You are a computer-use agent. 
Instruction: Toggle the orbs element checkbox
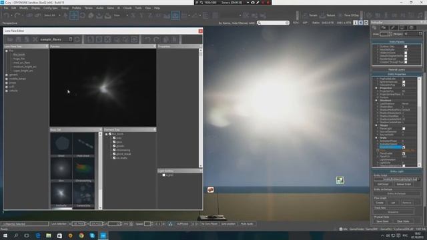pos(114,138)
